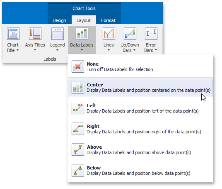Open the Error Bars dropdown arrow

156,50
